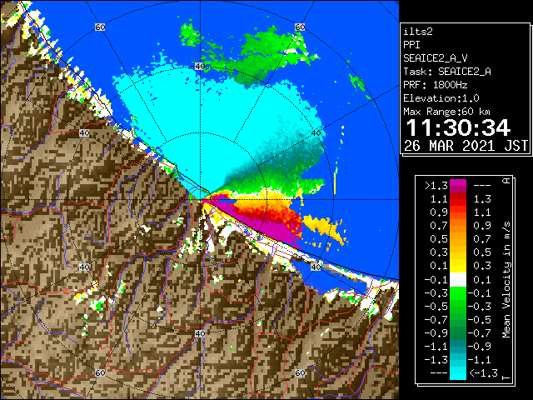Click the letter "T" at the legend bottom

506,377
